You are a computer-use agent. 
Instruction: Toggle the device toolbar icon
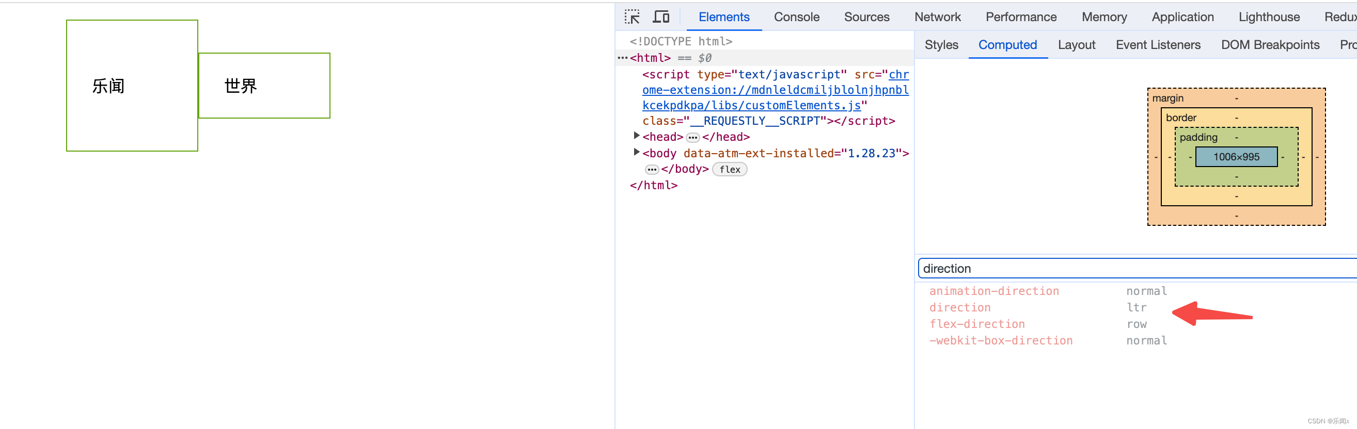pyautogui.click(x=660, y=17)
